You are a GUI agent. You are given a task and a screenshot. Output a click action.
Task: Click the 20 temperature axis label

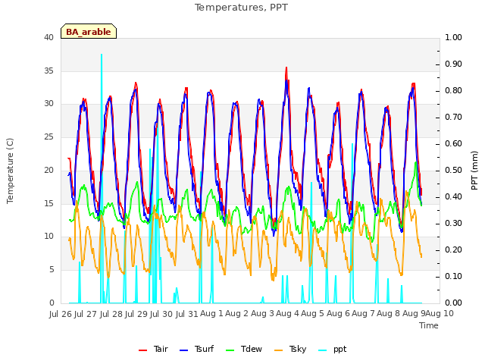point(48,170)
